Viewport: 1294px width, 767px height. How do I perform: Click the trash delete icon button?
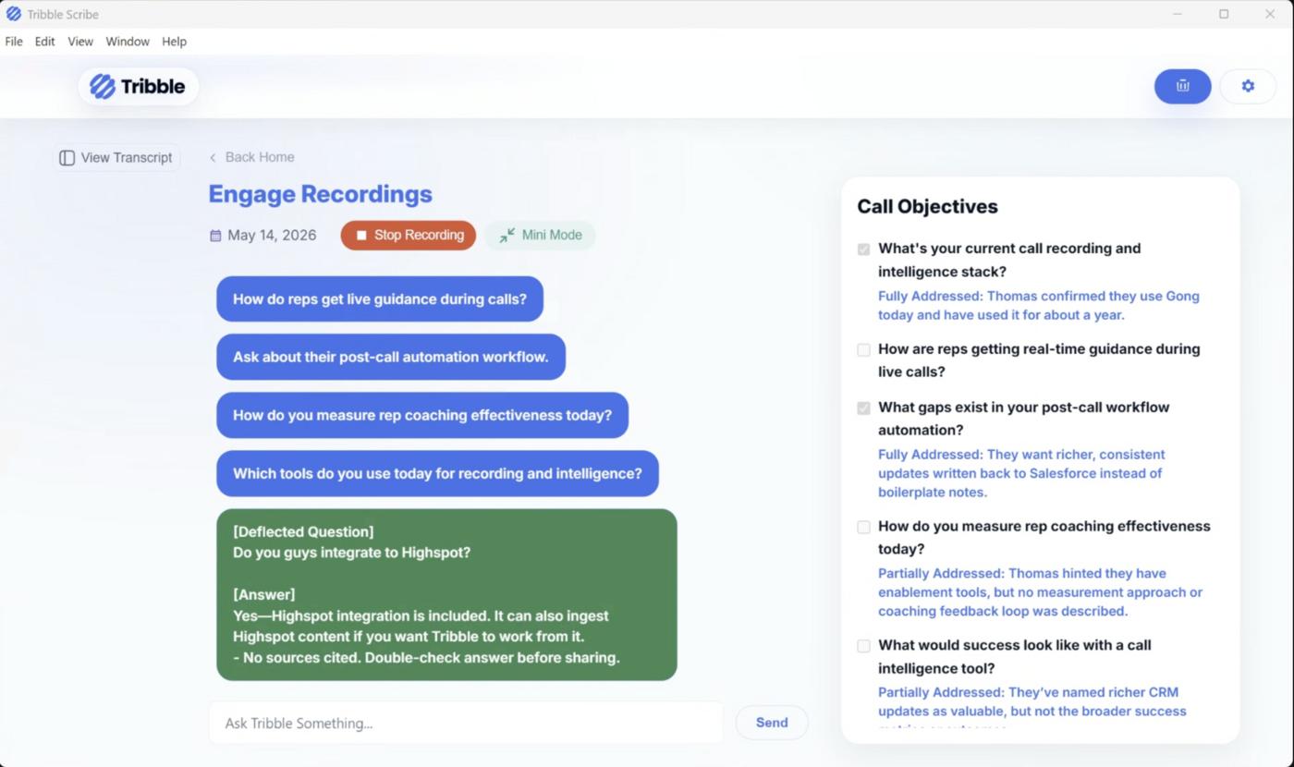tap(1182, 86)
